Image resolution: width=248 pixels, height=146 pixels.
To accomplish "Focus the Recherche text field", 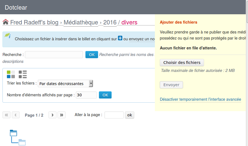I will tap(54, 55).
